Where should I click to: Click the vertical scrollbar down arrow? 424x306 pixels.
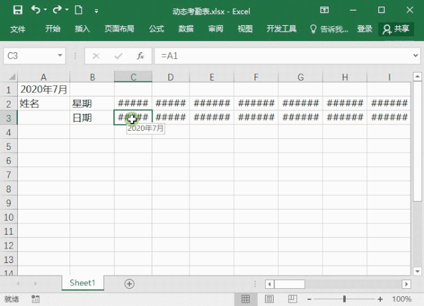[x=417, y=271]
